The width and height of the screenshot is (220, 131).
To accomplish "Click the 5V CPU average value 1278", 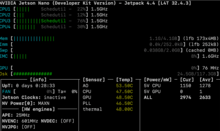I will pos(205,86).
